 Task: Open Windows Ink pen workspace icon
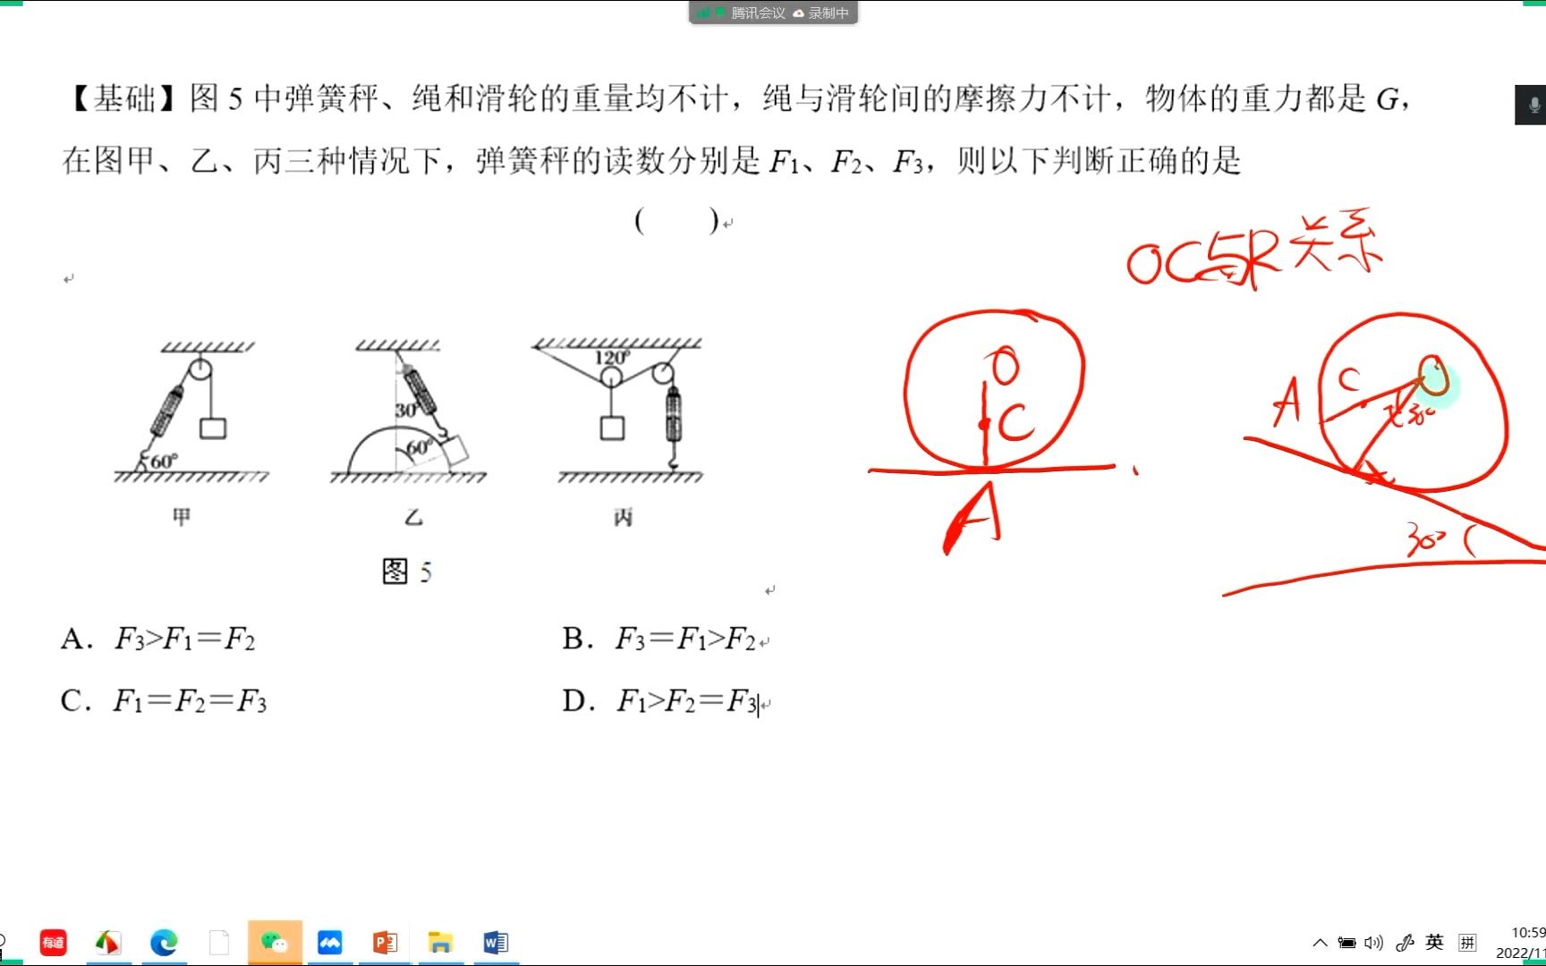point(1405,943)
